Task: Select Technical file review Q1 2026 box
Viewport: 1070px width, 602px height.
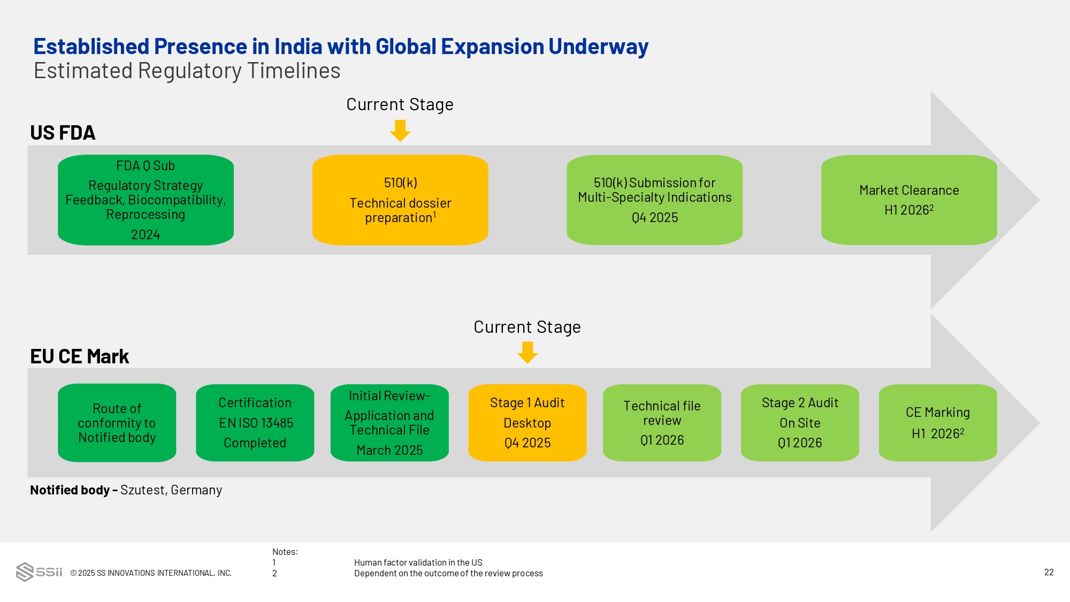Action: pyautogui.click(x=662, y=423)
